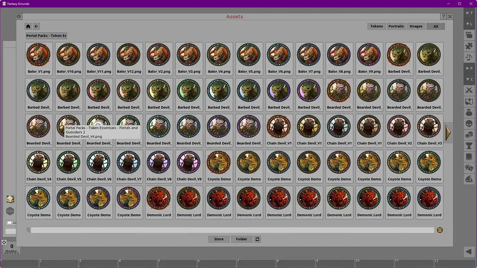
Task: Click the home icon in Assets window
Action: [28, 26]
